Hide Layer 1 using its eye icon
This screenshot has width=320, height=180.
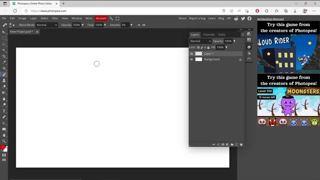(191, 53)
